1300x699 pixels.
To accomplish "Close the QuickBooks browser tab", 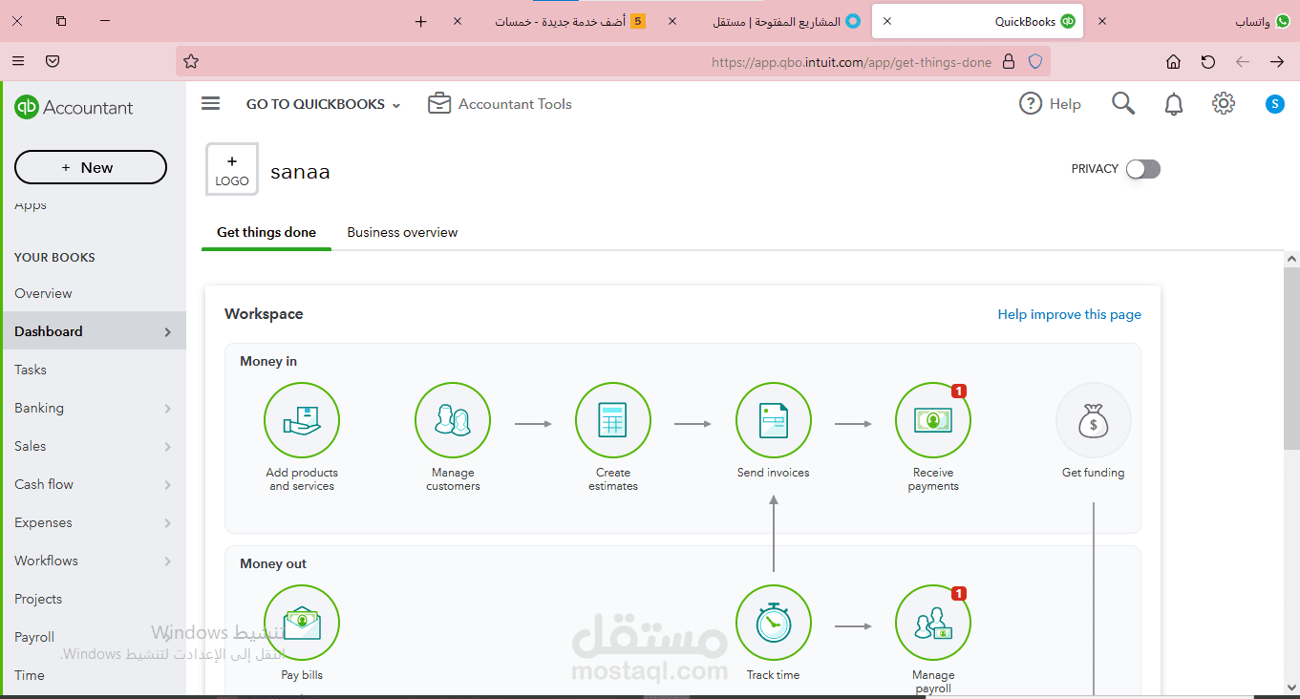I will pyautogui.click(x=887, y=21).
